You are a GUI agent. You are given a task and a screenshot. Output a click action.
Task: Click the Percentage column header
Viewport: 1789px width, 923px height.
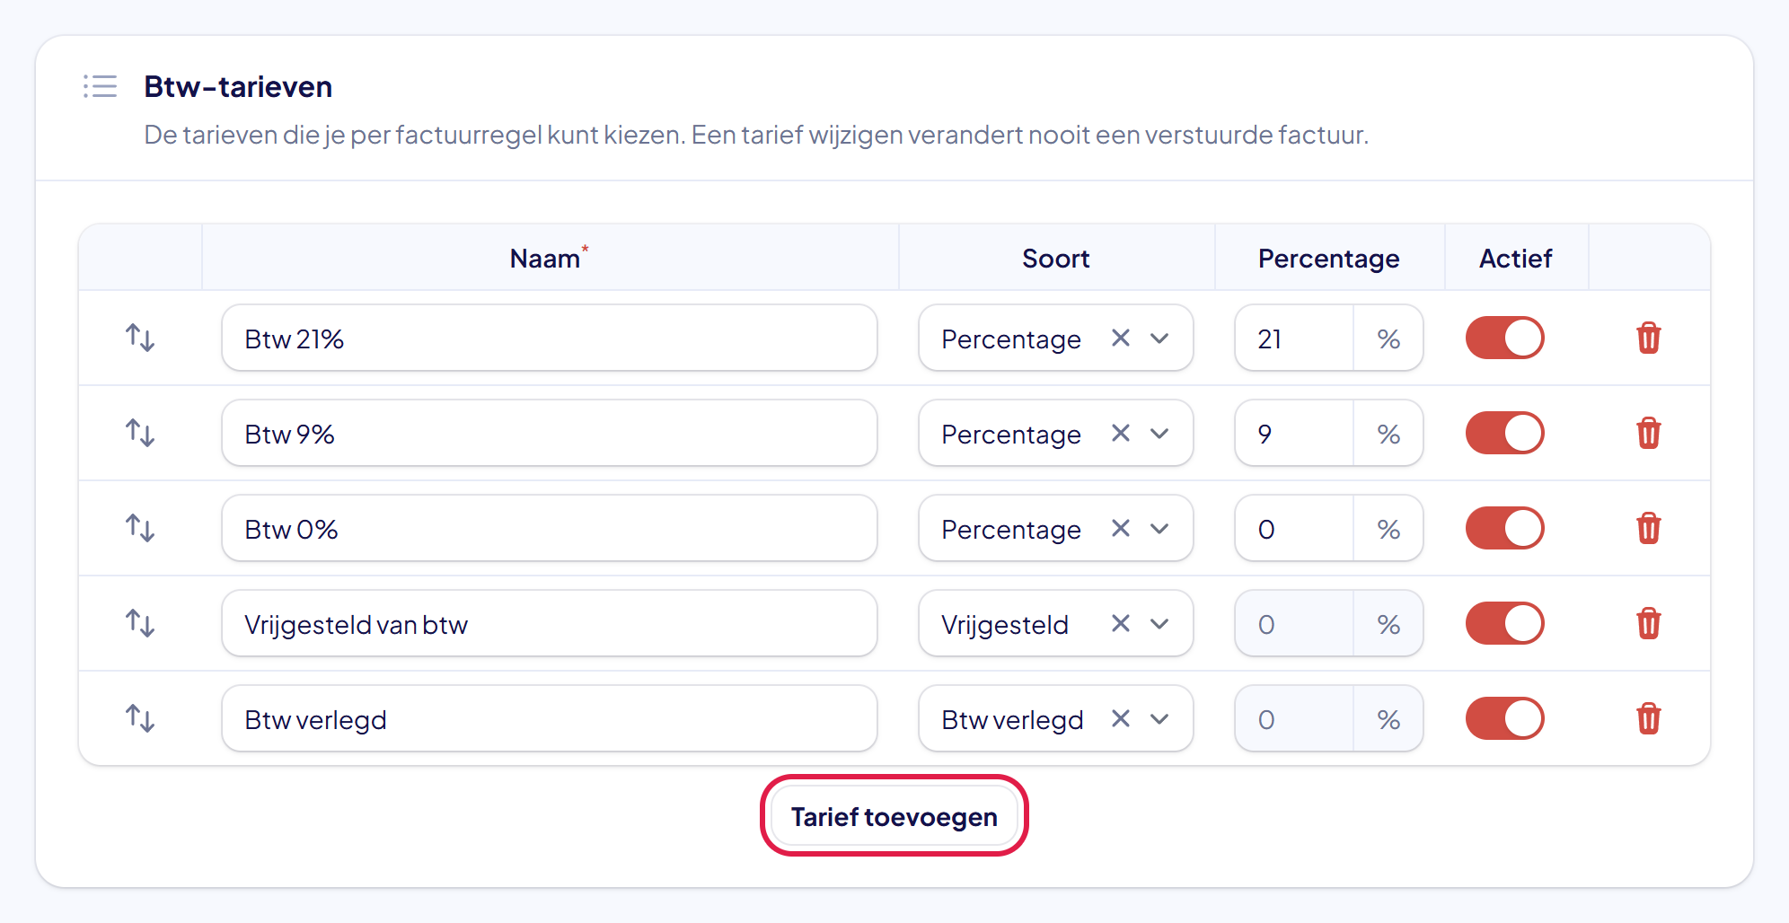1329,259
